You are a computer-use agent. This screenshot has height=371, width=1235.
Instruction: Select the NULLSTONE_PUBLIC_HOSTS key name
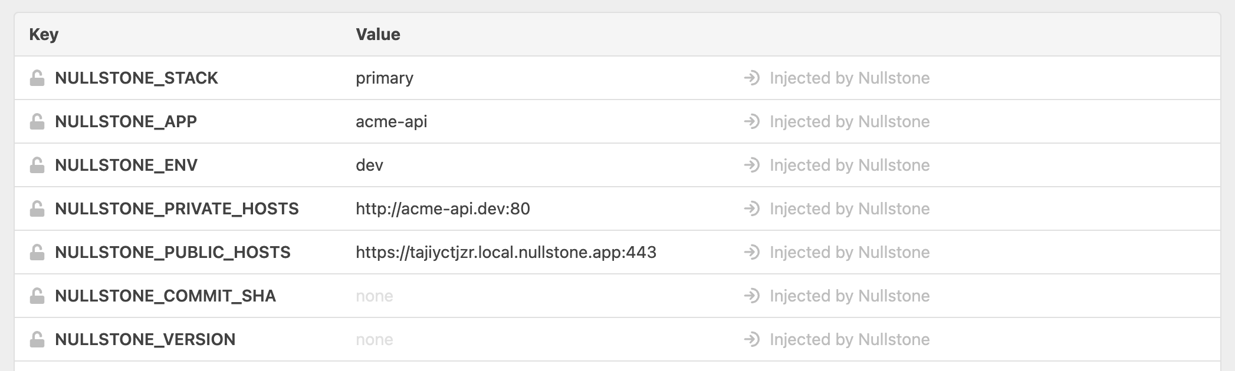[x=172, y=252]
